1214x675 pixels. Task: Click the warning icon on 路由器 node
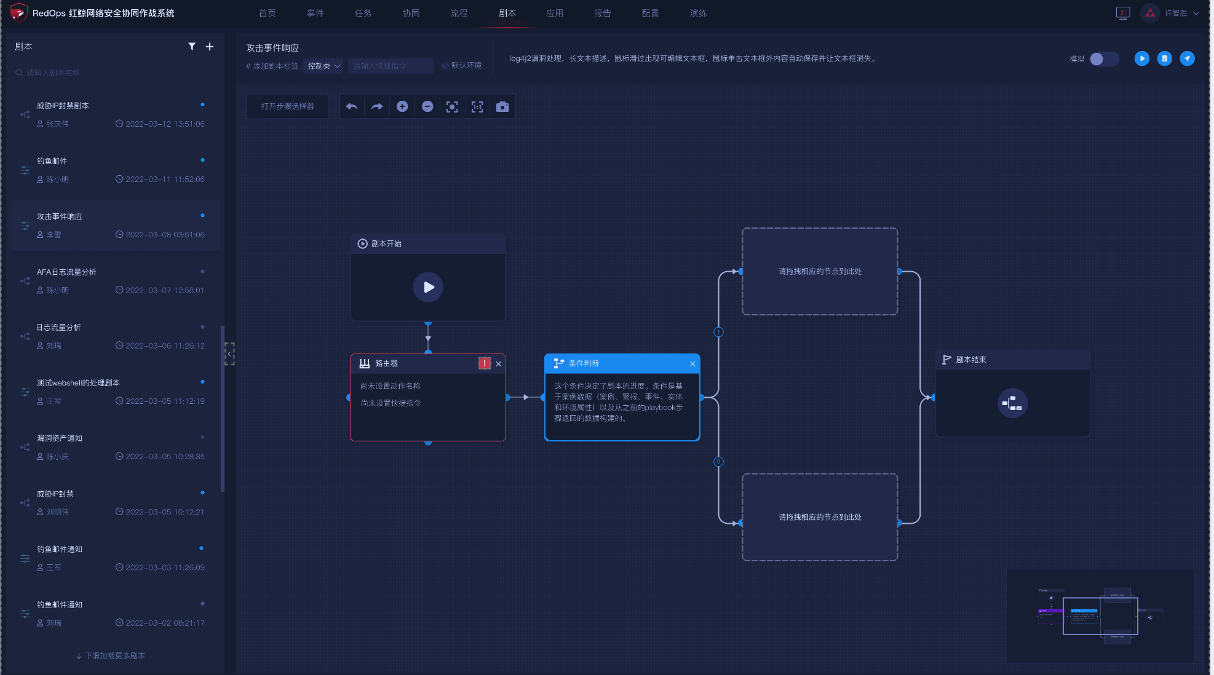(x=485, y=363)
